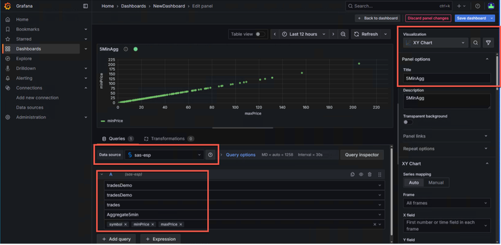Click the Administration gear icon
501x245 pixels.
tap(8, 117)
